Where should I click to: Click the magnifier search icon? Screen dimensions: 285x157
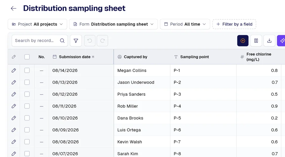point(62,41)
